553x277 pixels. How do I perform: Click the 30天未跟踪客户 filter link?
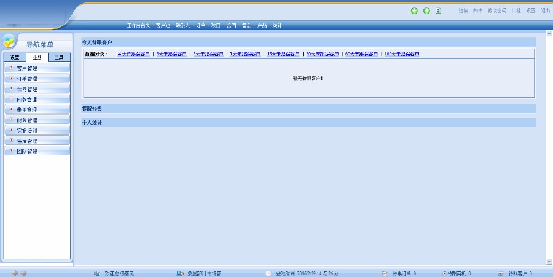pos(323,54)
